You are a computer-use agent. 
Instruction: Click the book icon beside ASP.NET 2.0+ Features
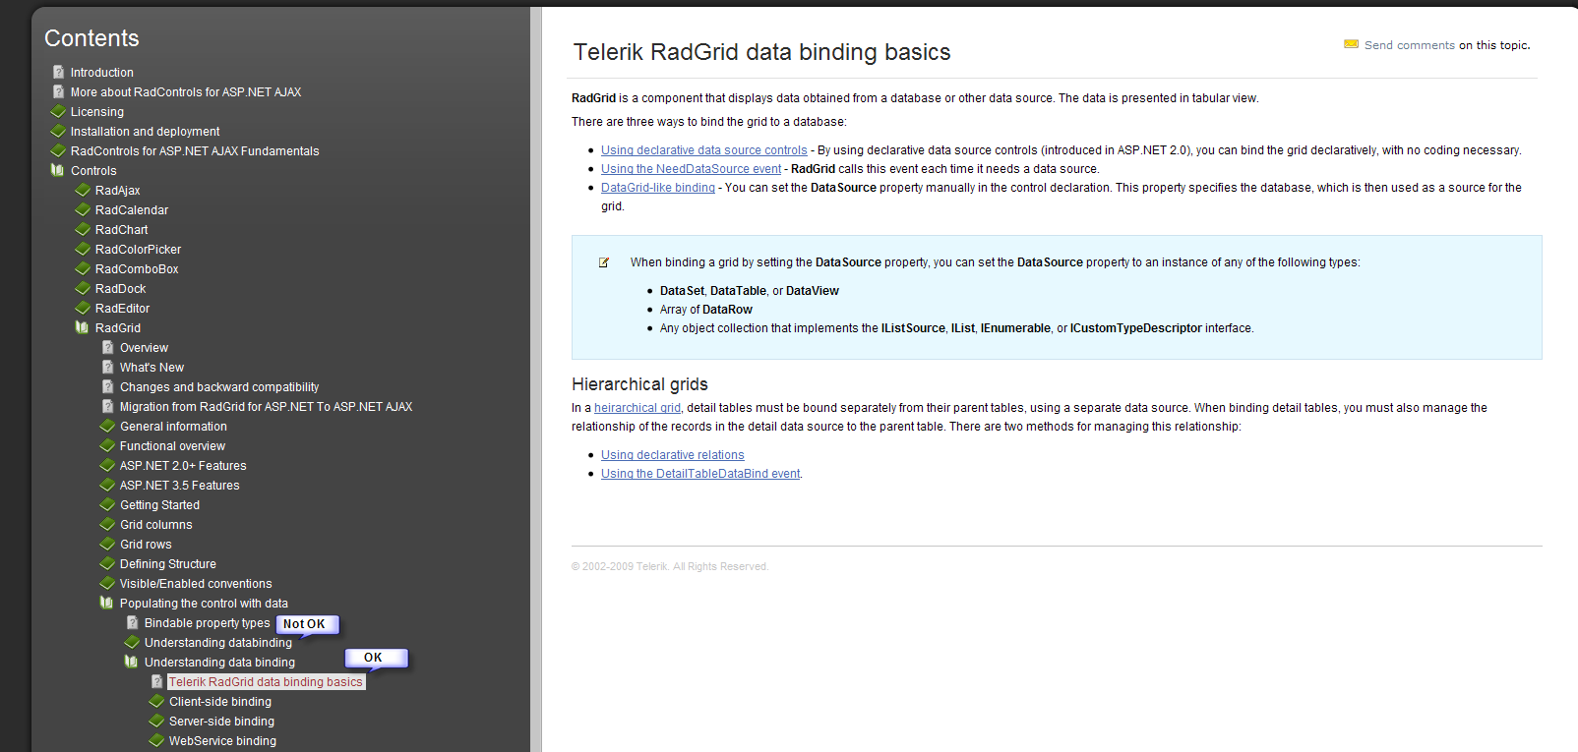(x=107, y=465)
